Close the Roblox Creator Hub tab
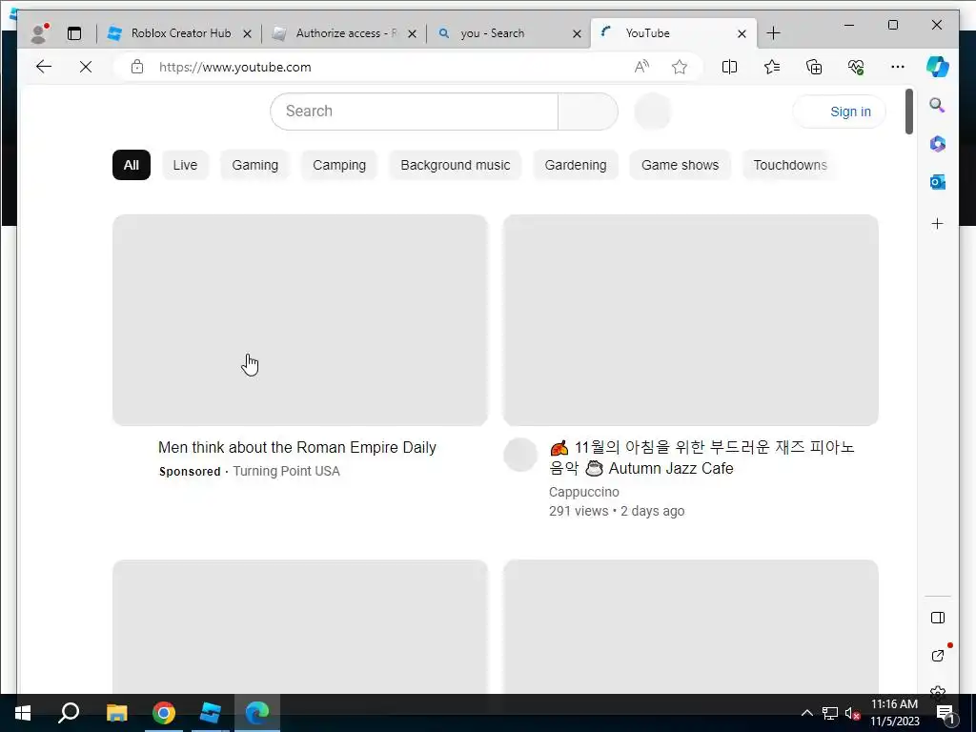Screen dimensions: 976x732 pos(247,33)
